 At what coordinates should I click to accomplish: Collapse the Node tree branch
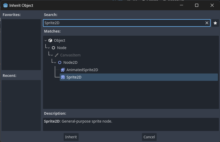pos(49,48)
